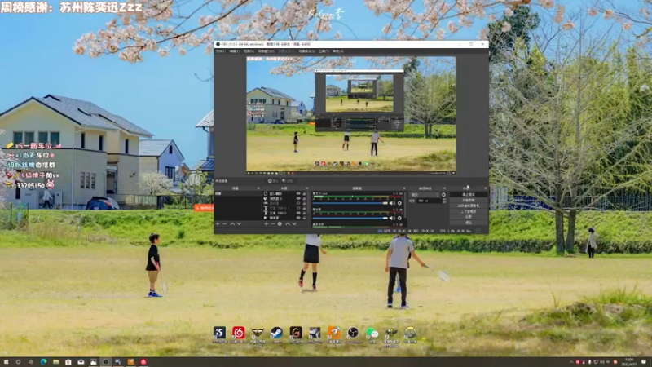Image resolution: width=652 pixels, height=367 pixels.
Task: Open the 编辑(E) menu in OBS
Action: tap(235, 51)
